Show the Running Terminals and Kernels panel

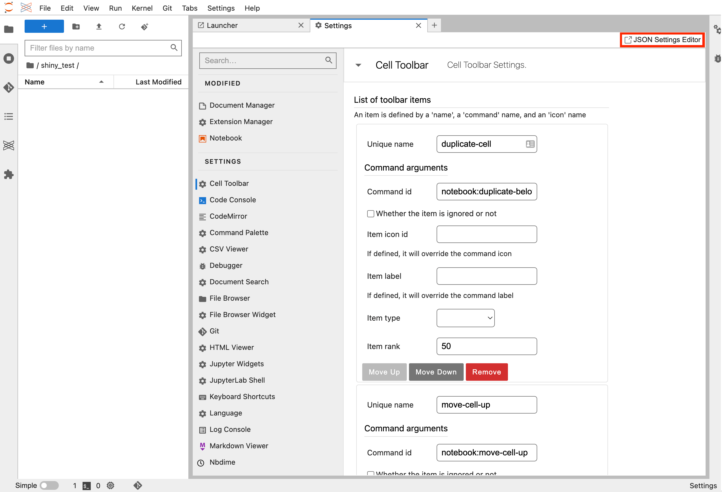pos(9,58)
